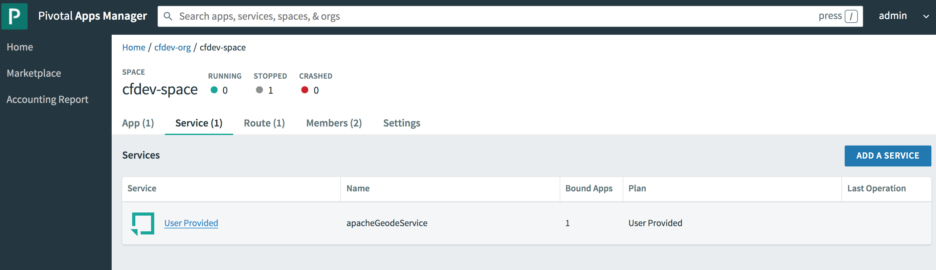Open the User Provided service link
The image size is (936, 270).
(x=191, y=223)
